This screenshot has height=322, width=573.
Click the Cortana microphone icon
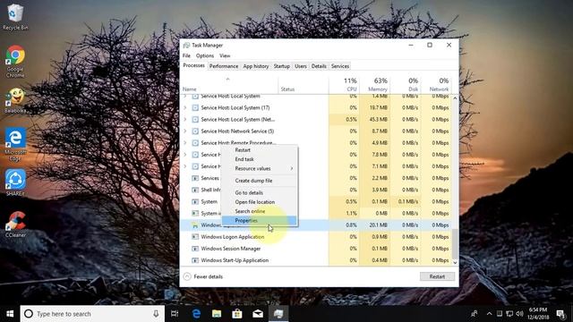tap(156, 314)
